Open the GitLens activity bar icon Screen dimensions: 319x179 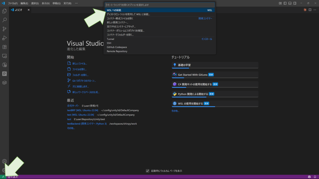[4, 65]
